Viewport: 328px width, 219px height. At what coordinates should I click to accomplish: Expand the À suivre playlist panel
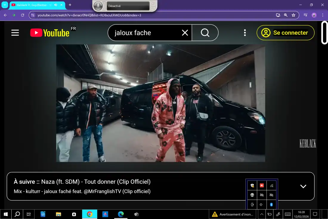303,186
